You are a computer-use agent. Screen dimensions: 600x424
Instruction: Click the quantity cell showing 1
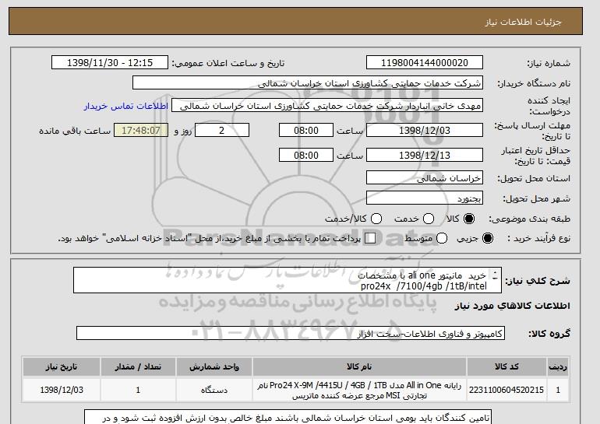coord(138,390)
